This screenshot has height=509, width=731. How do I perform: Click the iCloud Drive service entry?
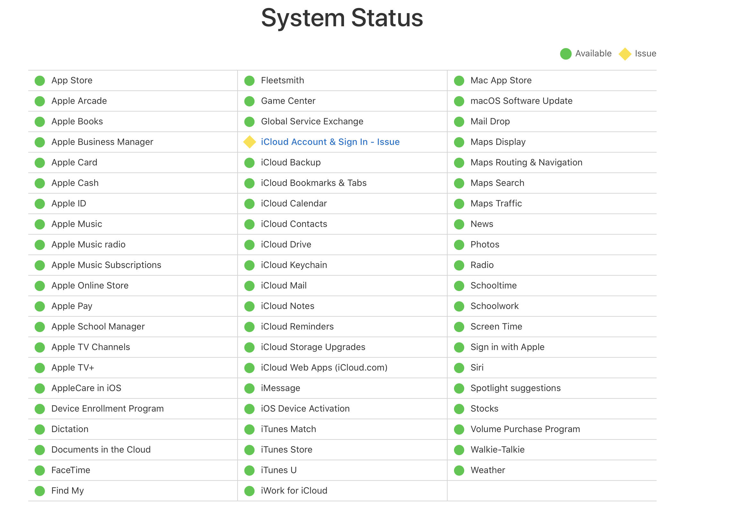286,245
